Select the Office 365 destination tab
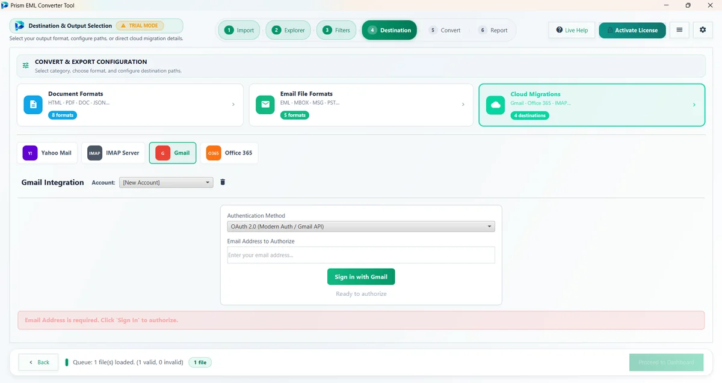Image resolution: width=722 pixels, height=383 pixels. coord(229,153)
